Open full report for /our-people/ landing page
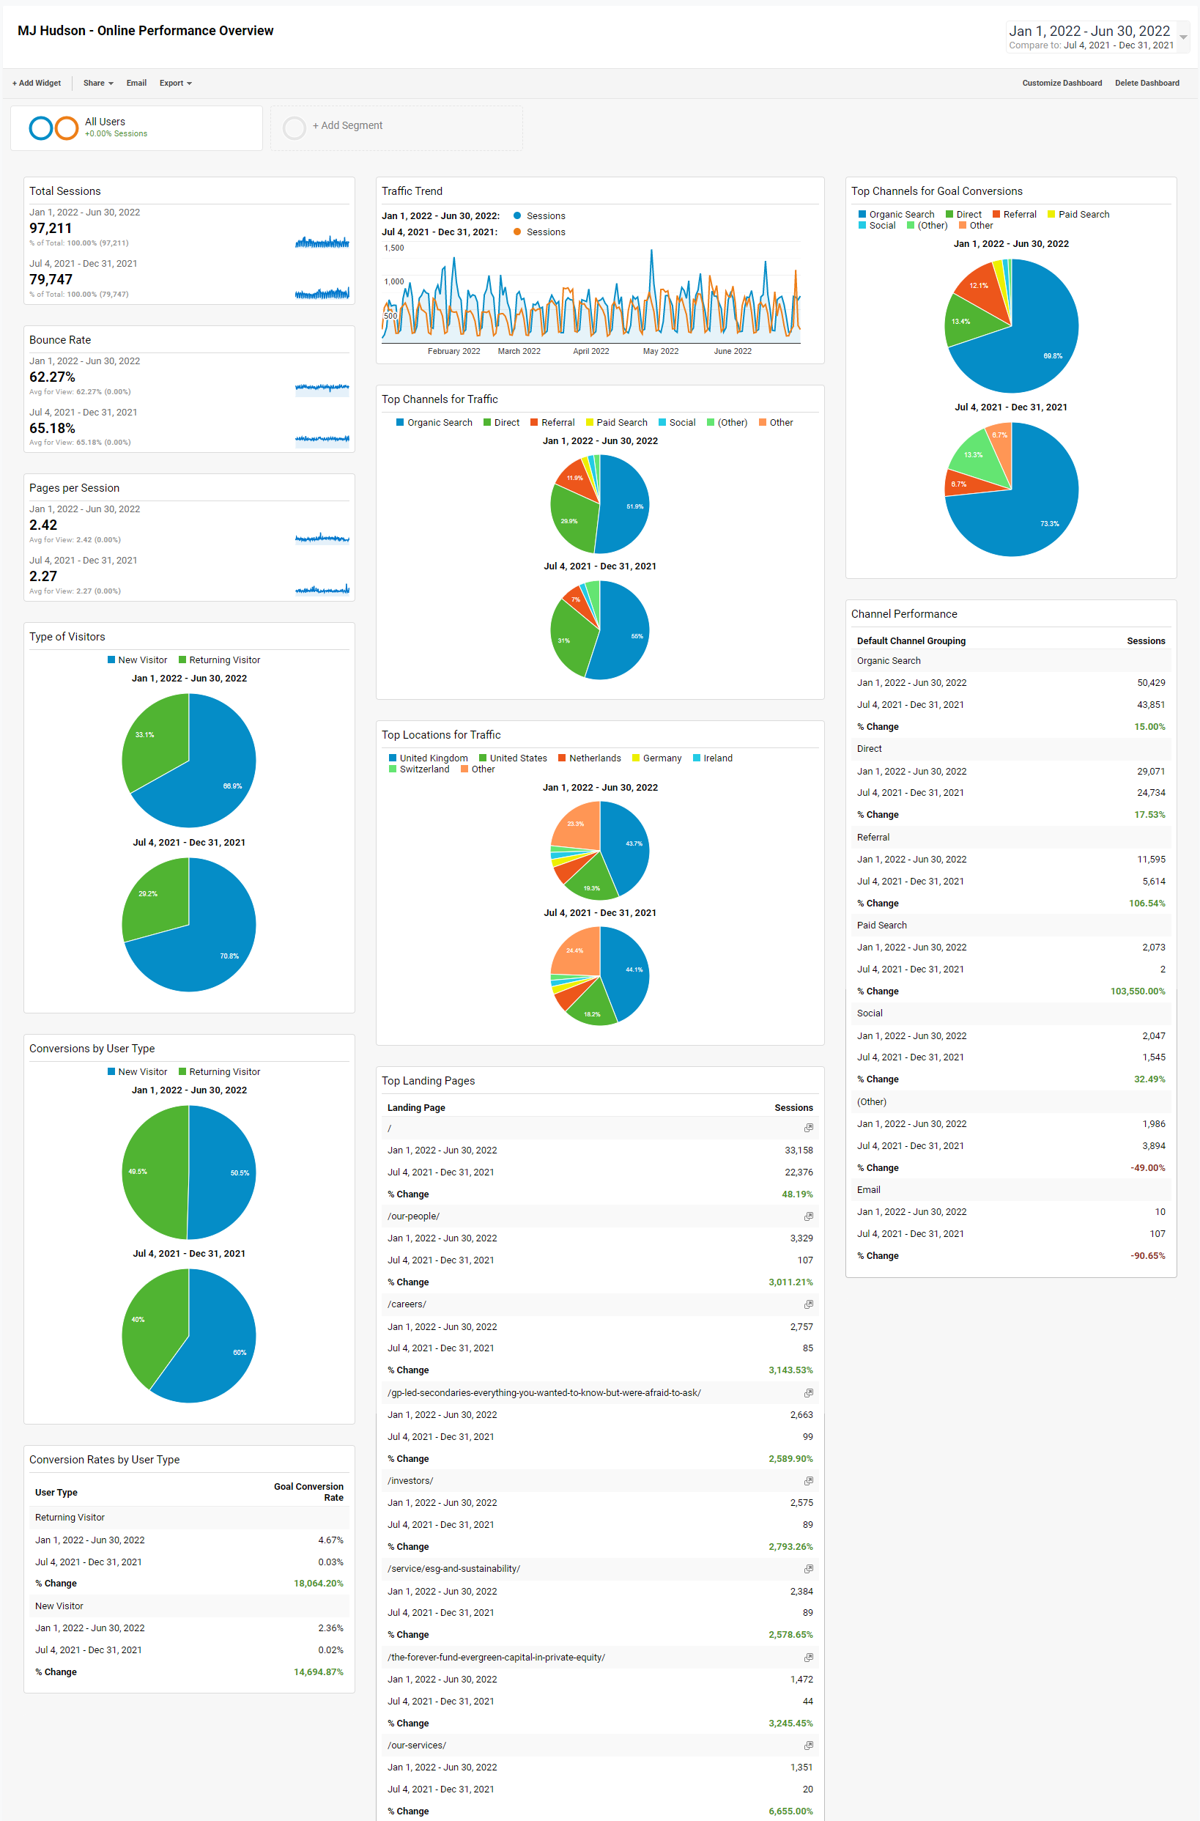This screenshot has height=1821, width=1200. pos(808,1216)
